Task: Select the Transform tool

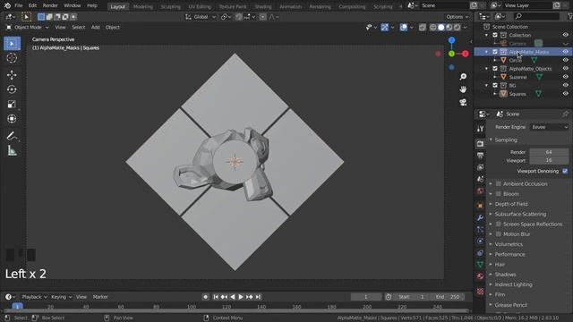Action: coord(12,119)
